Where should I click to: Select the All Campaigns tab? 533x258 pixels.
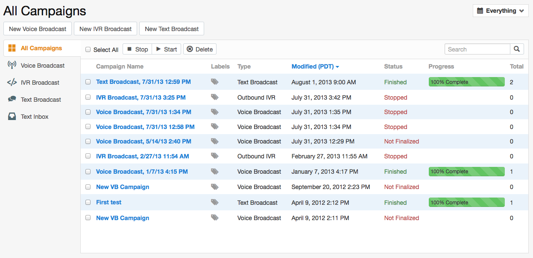(41, 48)
